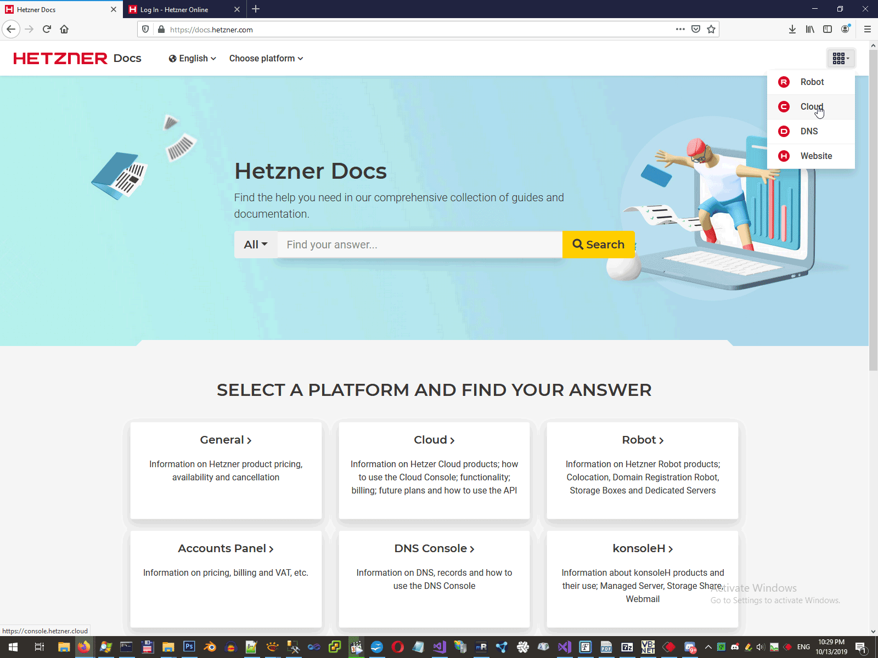The height and width of the screenshot is (658, 878).
Task: Show hidden system tray icons
Action: pyautogui.click(x=708, y=647)
